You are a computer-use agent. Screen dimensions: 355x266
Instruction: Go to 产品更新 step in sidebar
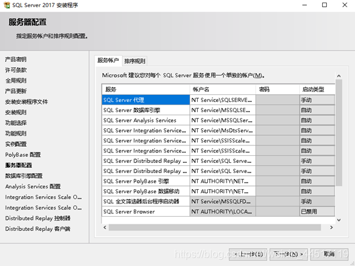pos(16,91)
